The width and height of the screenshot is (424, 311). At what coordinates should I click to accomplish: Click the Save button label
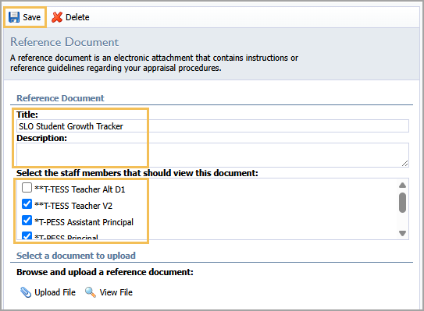point(32,17)
